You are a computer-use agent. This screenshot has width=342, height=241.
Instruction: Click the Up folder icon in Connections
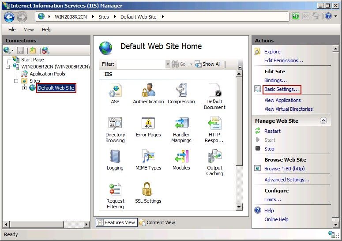click(33, 50)
